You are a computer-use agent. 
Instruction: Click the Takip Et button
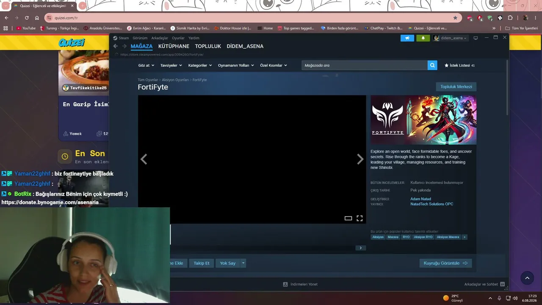coord(202,263)
